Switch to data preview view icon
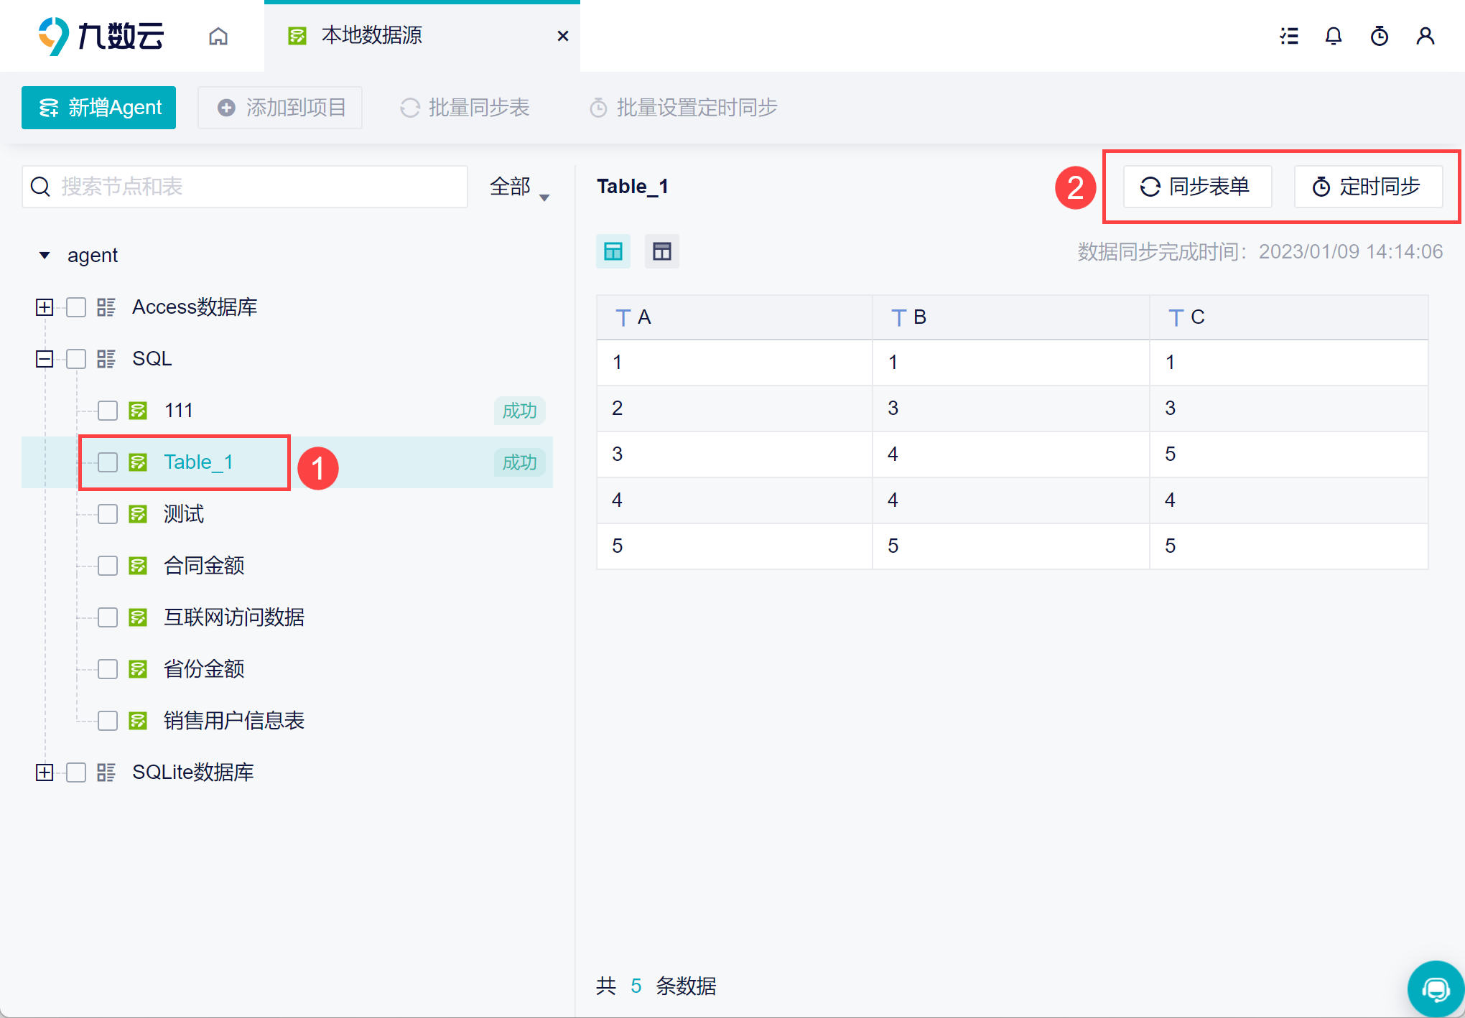 613,251
